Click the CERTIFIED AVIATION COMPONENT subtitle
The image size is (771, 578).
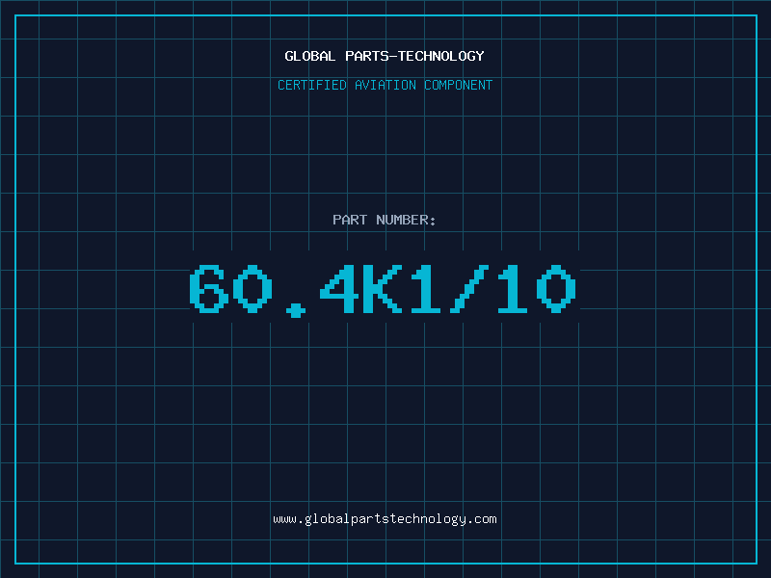tap(385, 85)
